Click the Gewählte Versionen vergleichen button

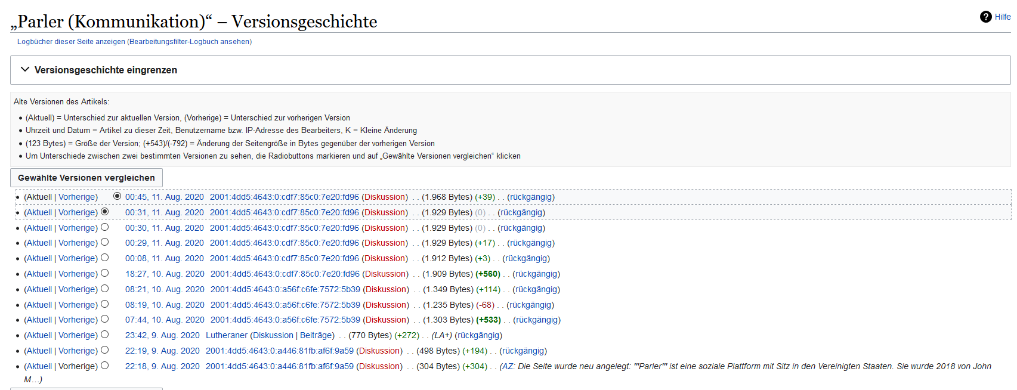click(86, 178)
